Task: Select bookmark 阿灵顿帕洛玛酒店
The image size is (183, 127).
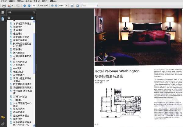Action: (22, 84)
